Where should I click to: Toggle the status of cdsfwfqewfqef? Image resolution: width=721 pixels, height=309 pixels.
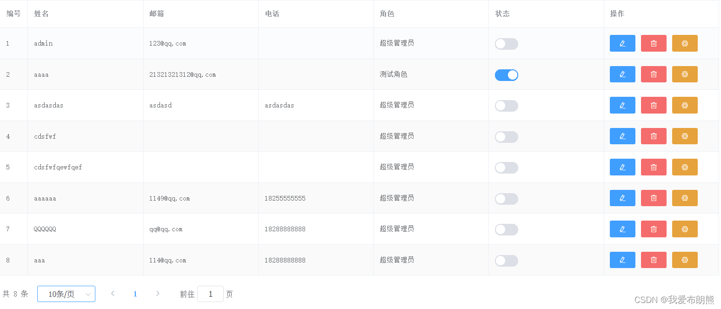(506, 168)
